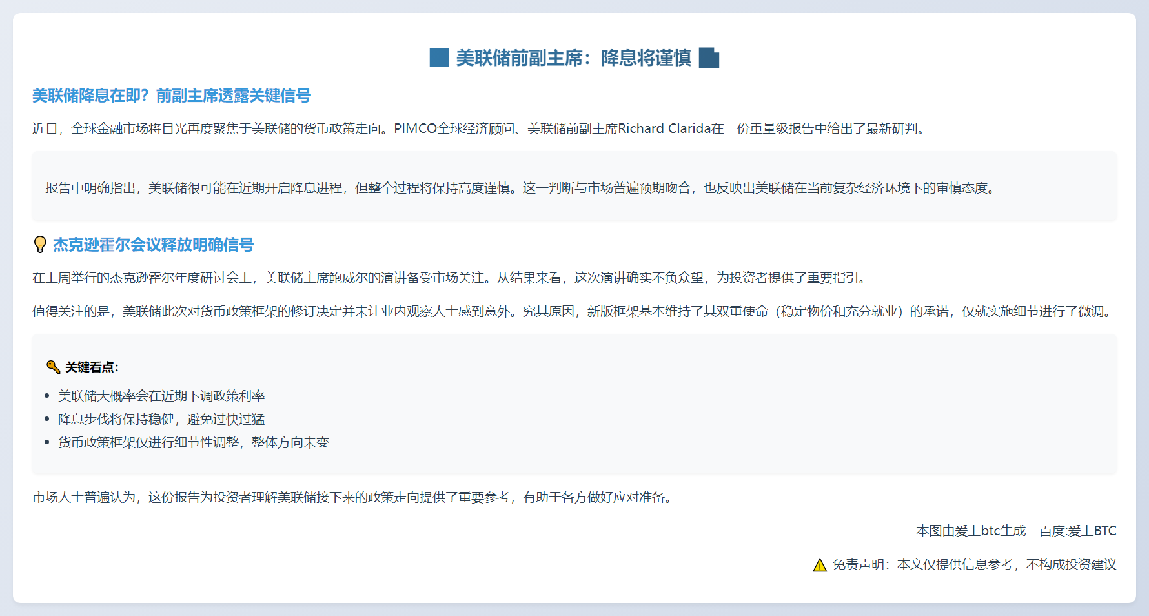Image resolution: width=1149 pixels, height=616 pixels.
Task: Click the dark document icon right of title
Action: click(709, 57)
